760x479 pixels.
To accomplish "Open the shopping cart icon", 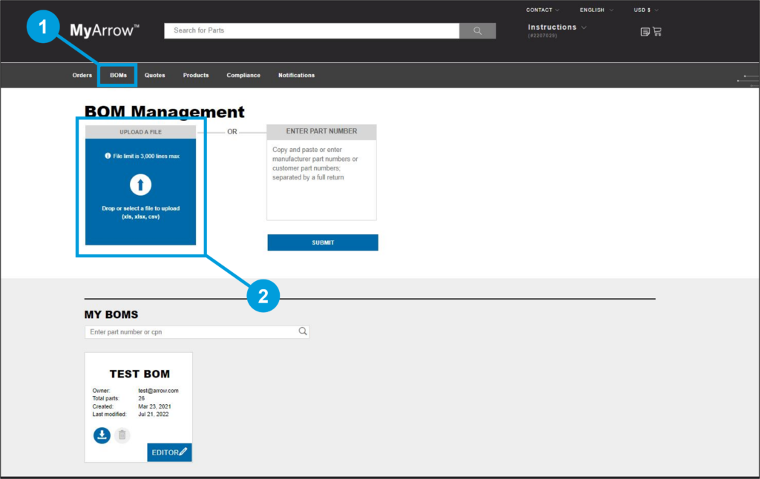I will 658,31.
